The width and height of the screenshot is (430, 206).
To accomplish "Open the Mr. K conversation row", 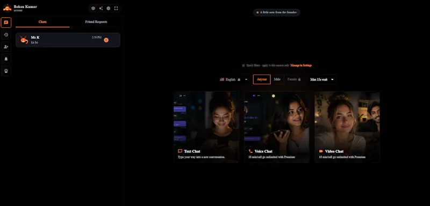I will pos(68,40).
